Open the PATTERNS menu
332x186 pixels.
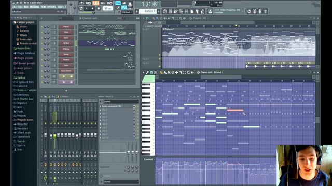click(34, 7)
